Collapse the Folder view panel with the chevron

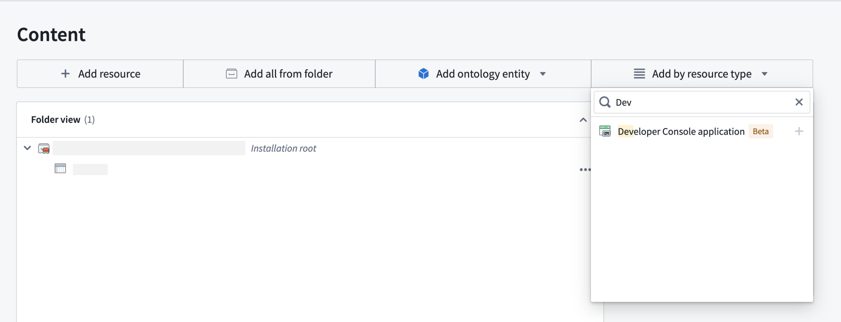[583, 119]
